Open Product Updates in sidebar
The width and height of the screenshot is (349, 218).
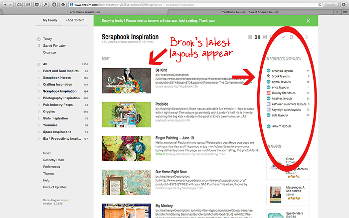55,187
